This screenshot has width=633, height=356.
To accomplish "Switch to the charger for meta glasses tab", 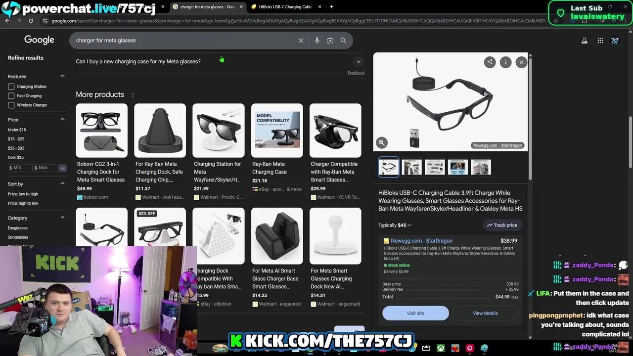I will coord(207,7).
